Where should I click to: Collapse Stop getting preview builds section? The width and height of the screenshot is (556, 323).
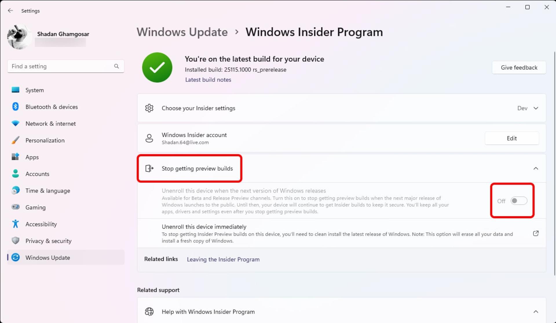[x=536, y=168]
